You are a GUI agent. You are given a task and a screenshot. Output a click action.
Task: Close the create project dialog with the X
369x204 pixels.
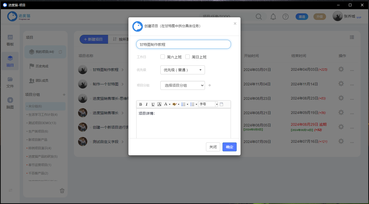tap(235, 24)
